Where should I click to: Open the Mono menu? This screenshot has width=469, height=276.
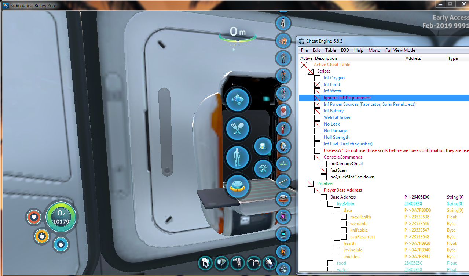click(x=374, y=50)
